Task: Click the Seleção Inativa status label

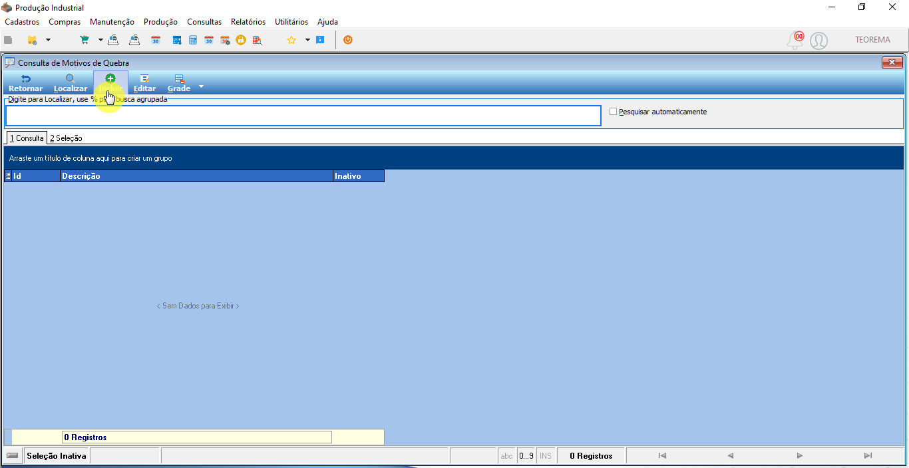Action: tap(57, 456)
